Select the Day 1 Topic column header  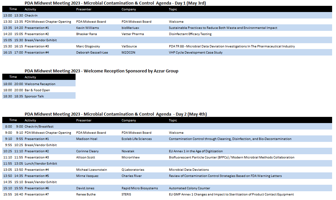[173, 9]
